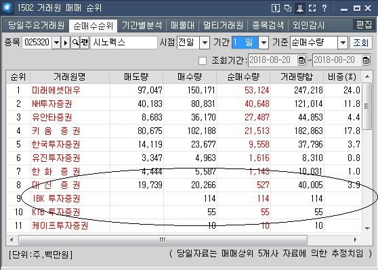Click sell volume cell 97,047
The height and width of the screenshot is (270, 378).
pyautogui.click(x=150, y=90)
